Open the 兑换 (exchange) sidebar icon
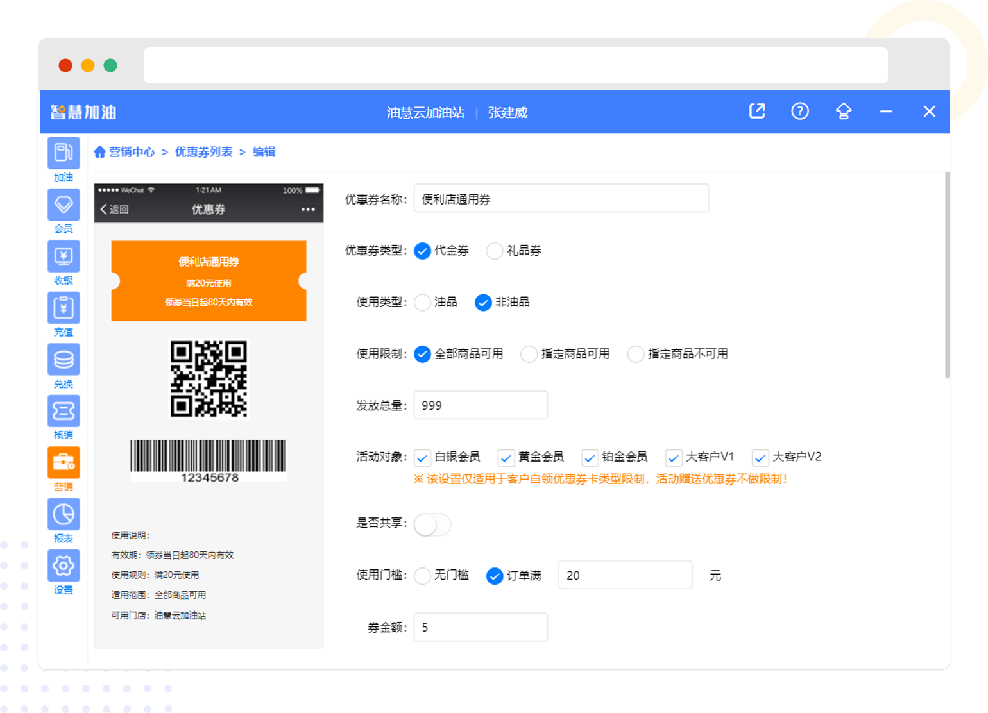 click(x=64, y=360)
